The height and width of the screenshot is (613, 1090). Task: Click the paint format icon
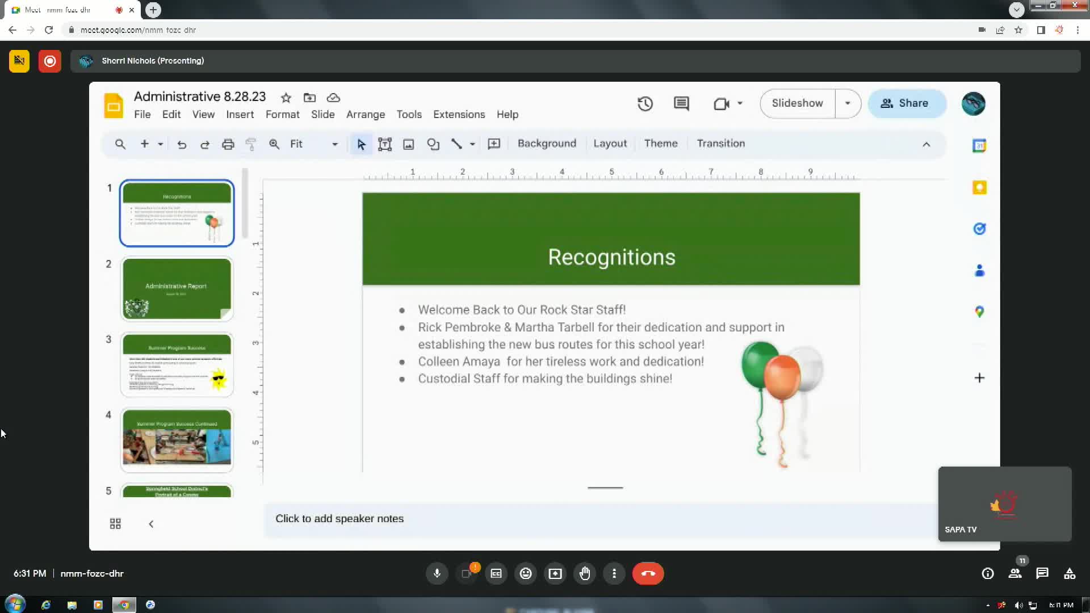click(251, 144)
